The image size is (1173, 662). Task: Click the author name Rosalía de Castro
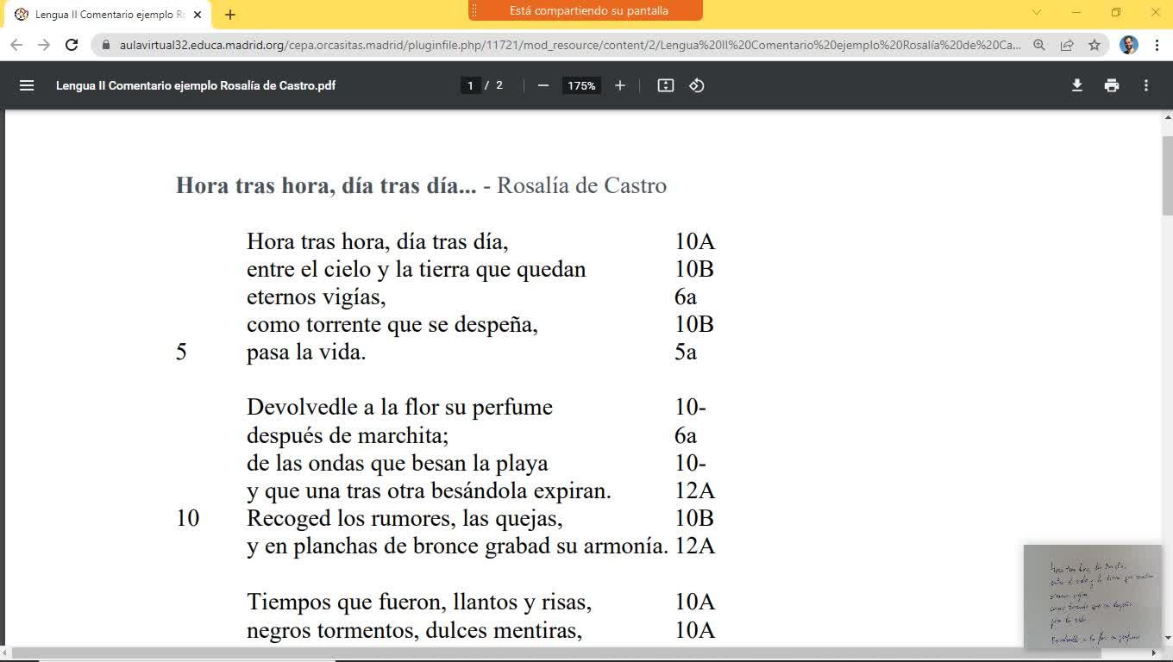click(x=581, y=185)
